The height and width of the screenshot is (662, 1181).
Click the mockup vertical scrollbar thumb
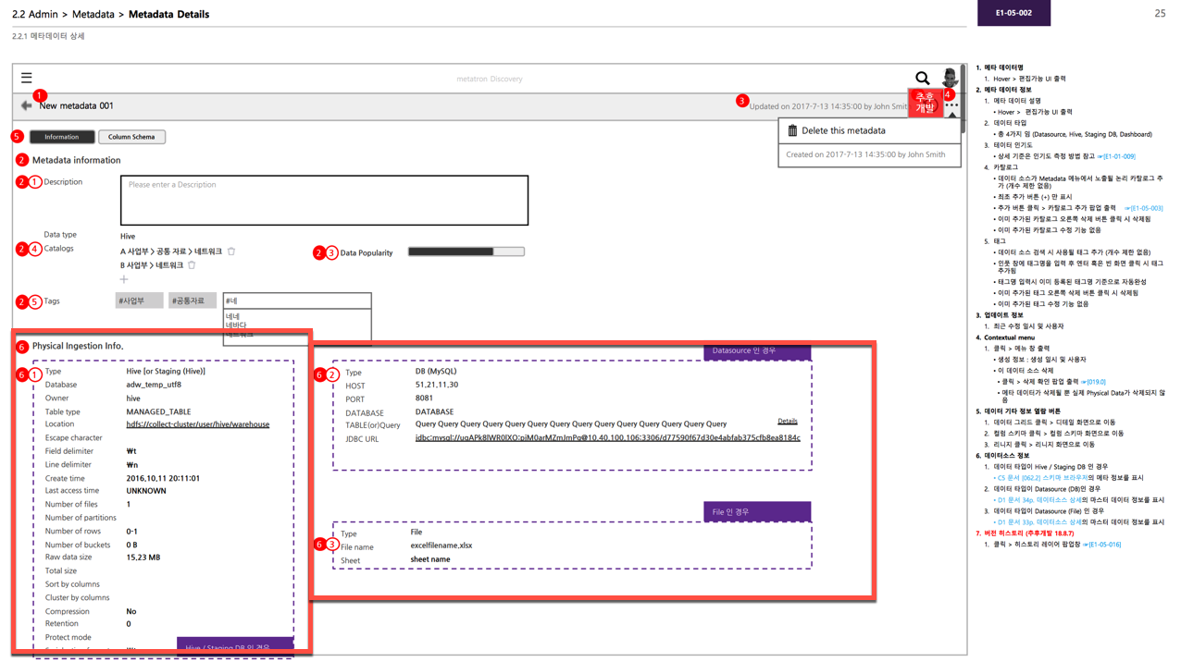point(963,100)
